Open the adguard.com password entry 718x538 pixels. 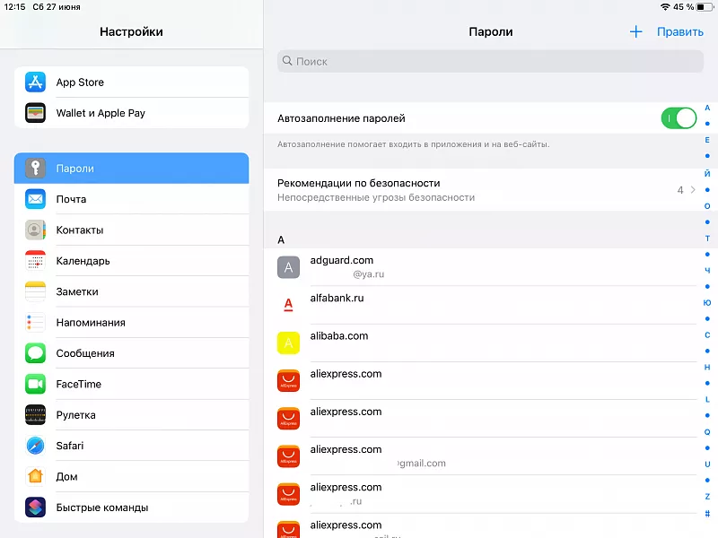pos(485,266)
